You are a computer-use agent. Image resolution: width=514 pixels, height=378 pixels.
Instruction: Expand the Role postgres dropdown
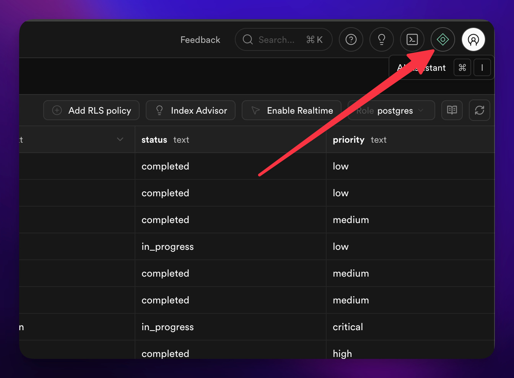[x=391, y=110]
